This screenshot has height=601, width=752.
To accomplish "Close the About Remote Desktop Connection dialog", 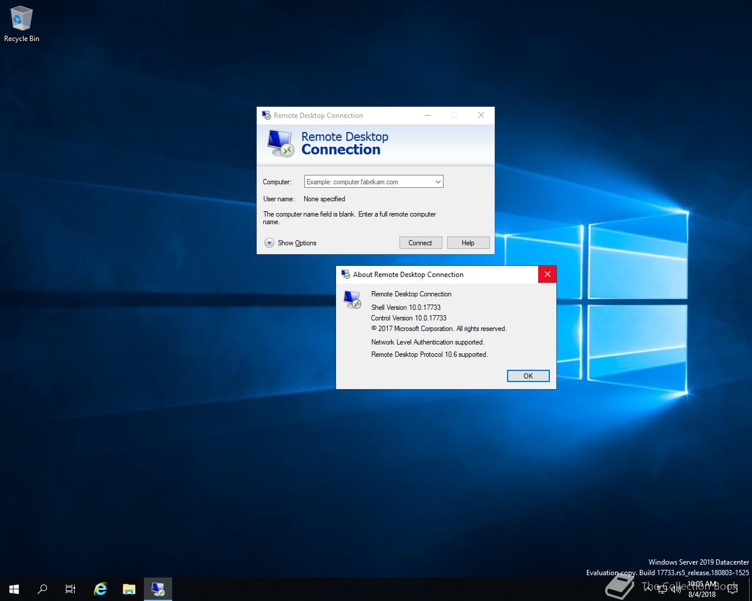I will click(x=547, y=274).
